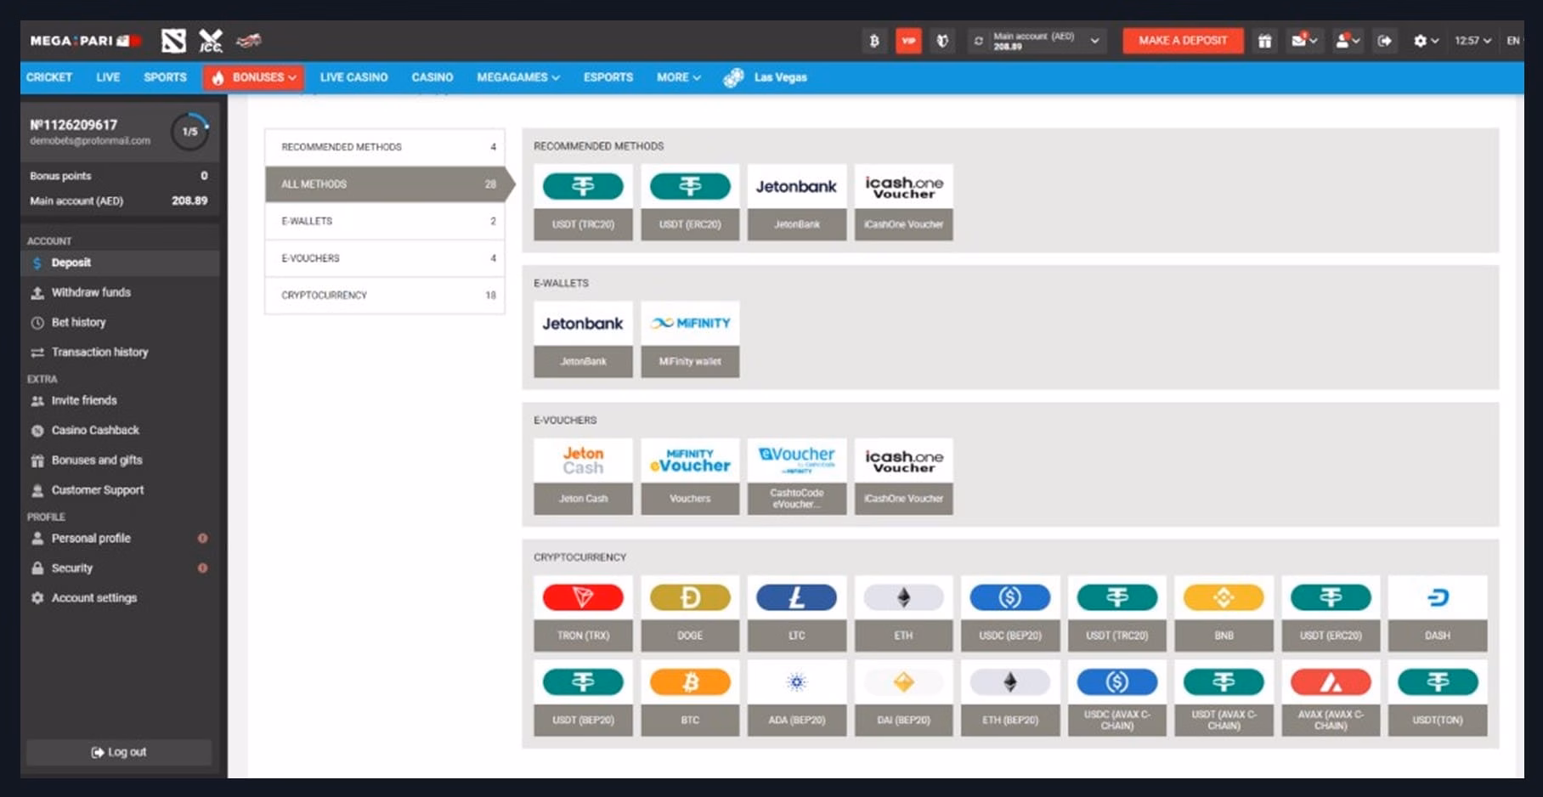Open Transaction history in the sidebar

99,352
